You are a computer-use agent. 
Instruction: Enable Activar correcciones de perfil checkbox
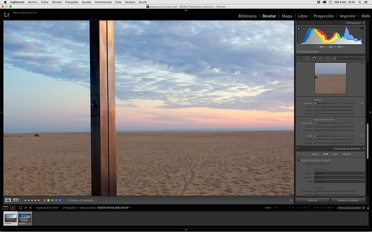tap(299, 160)
